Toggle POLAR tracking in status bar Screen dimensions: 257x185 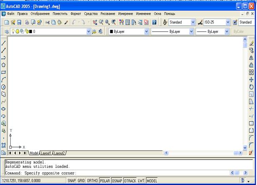pos(105,181)
